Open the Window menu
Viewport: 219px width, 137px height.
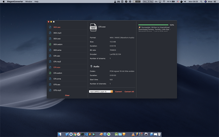pyautogui.click(x=28, y=1)
